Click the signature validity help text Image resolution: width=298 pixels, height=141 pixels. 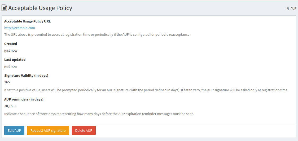tap(146, 90)
